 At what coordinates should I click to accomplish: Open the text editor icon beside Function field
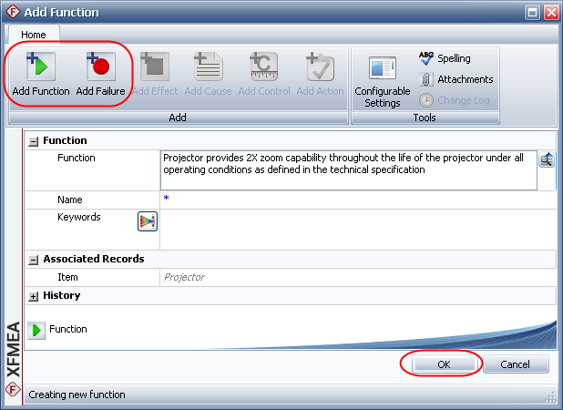(547, 159)
